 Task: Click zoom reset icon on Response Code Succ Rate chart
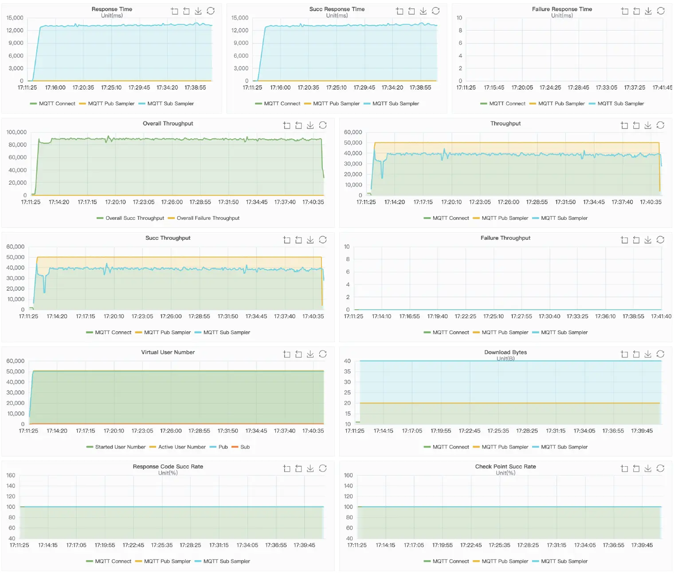point(299,468)
